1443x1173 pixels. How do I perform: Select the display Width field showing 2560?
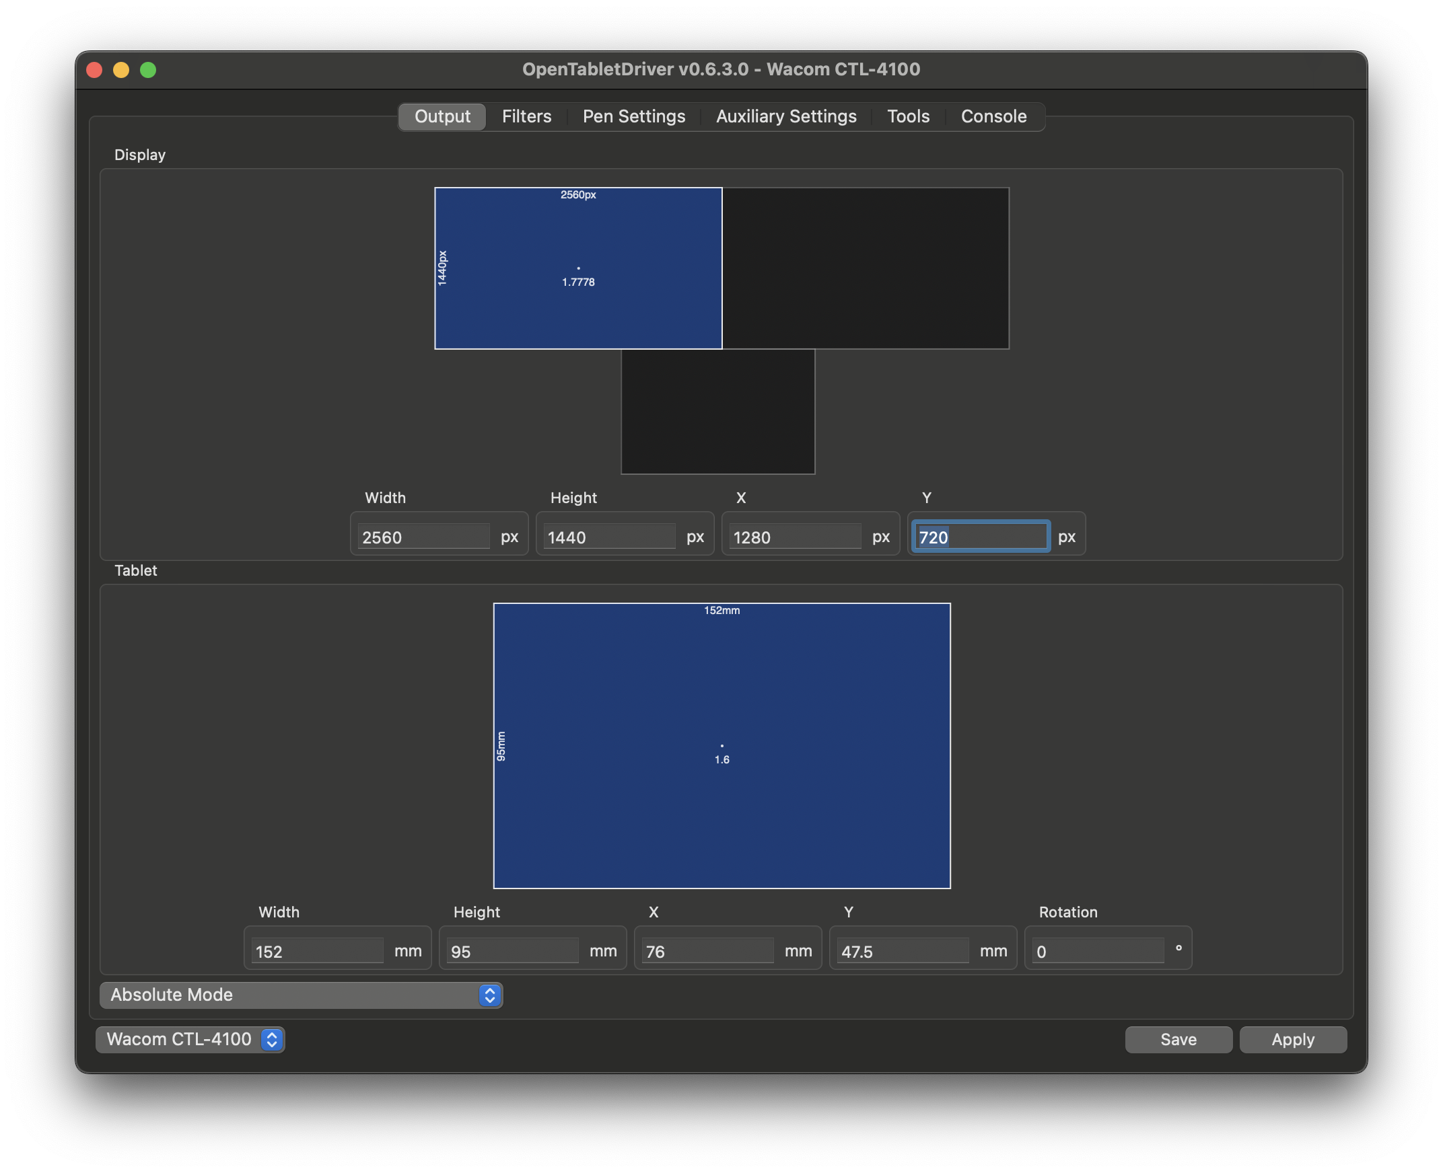(423, 536)
